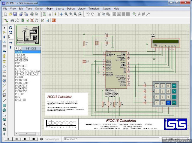
Task: Save the design with the floppy disk icon
Action: [x=15, y=14]
